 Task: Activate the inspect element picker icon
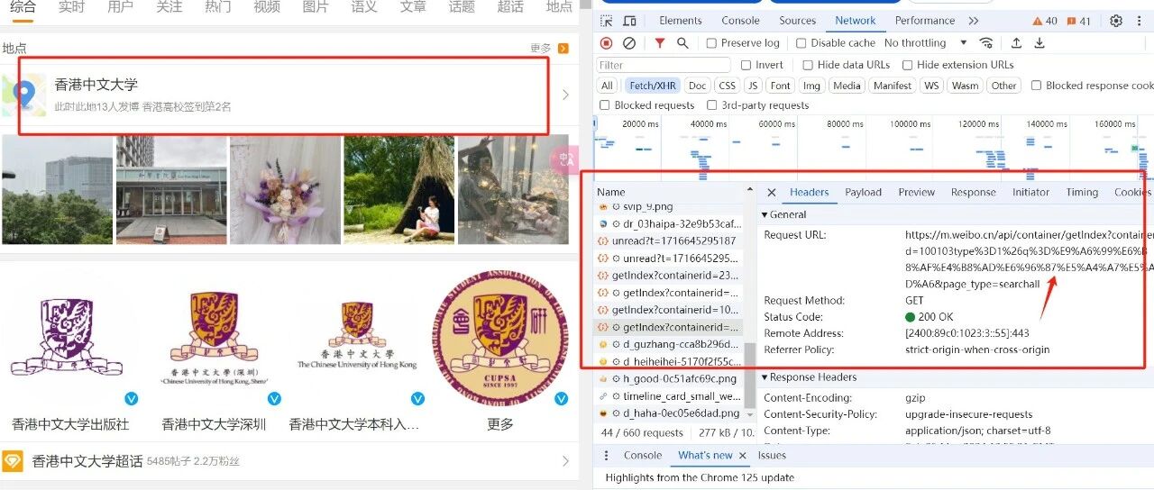click(607, 21)
